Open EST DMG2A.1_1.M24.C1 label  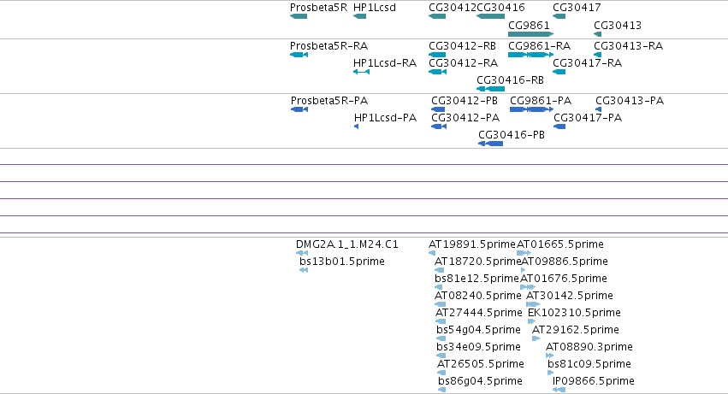(x=346, y=244)
